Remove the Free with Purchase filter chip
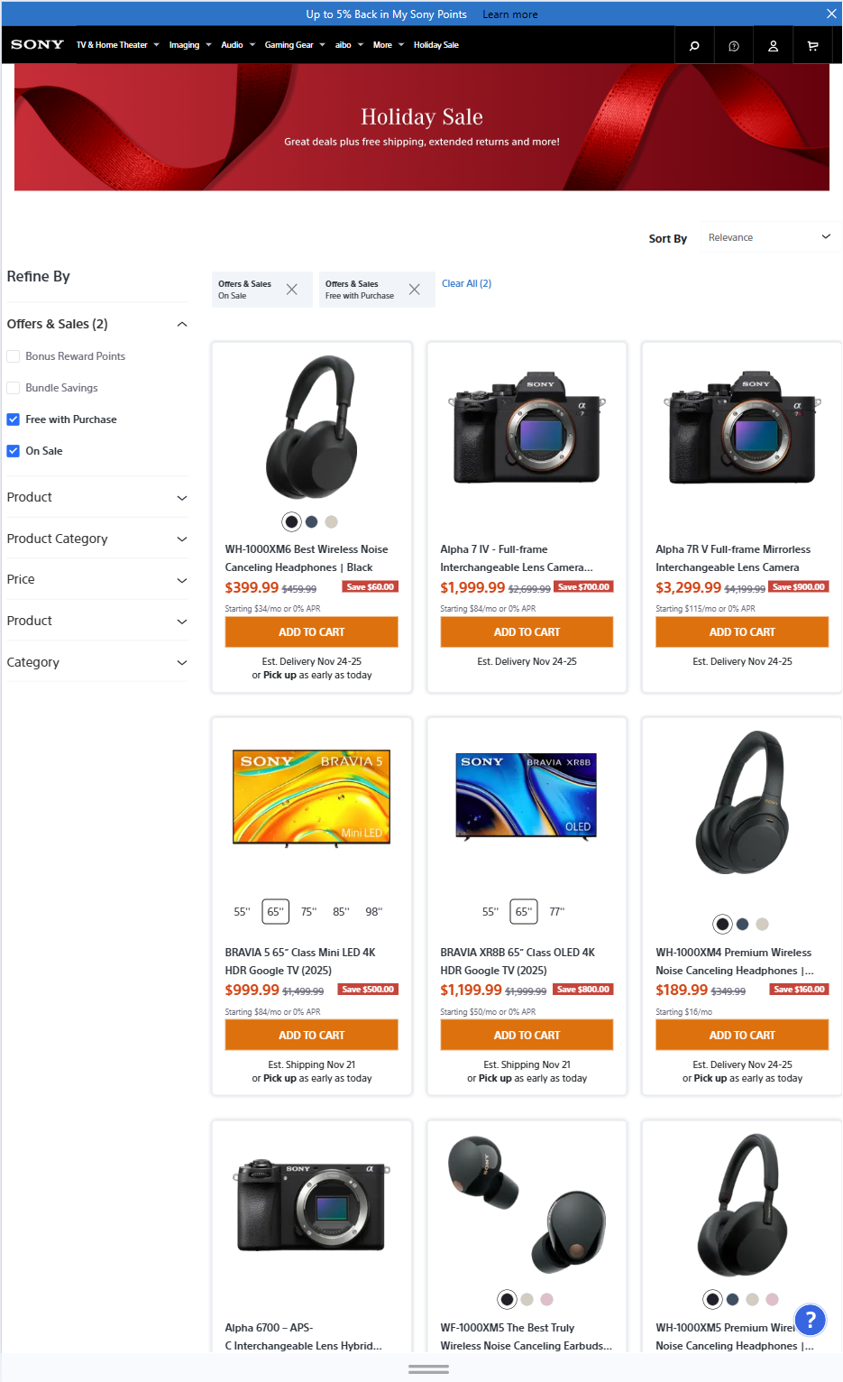 (x=414, y=290)
